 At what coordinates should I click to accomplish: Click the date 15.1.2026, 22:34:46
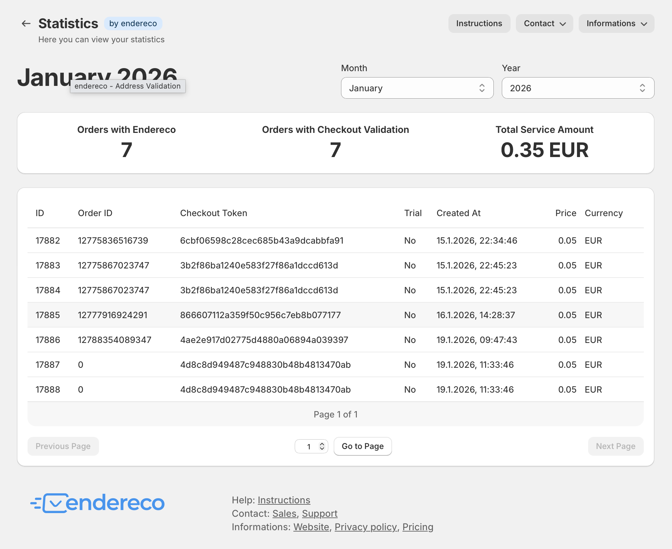(477, 241)
